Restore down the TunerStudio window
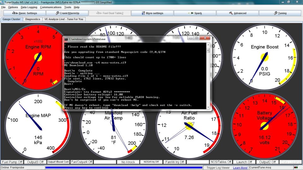This screenshot has width=303, height=170. [288, 2]
